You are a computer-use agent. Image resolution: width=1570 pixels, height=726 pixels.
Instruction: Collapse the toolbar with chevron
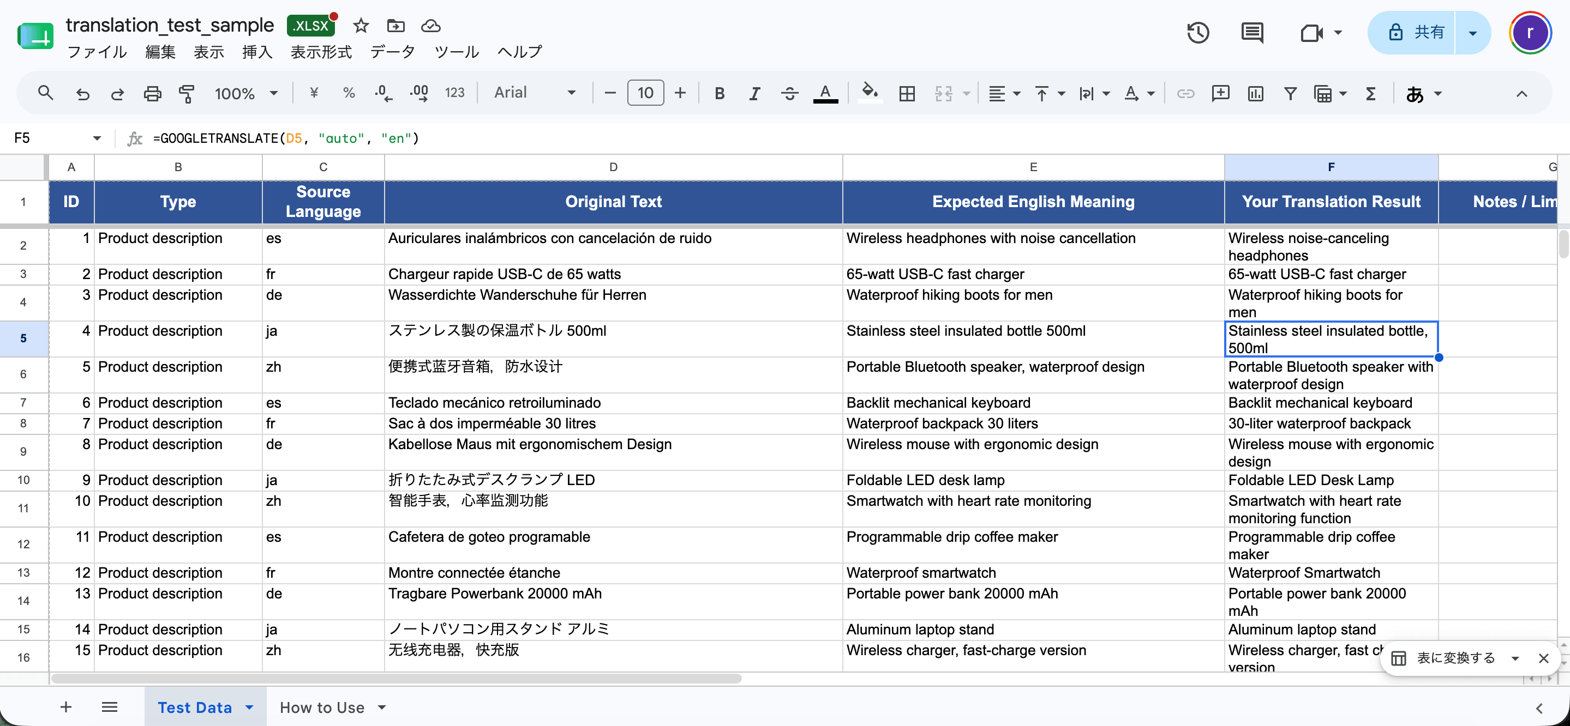point(1522,93)
